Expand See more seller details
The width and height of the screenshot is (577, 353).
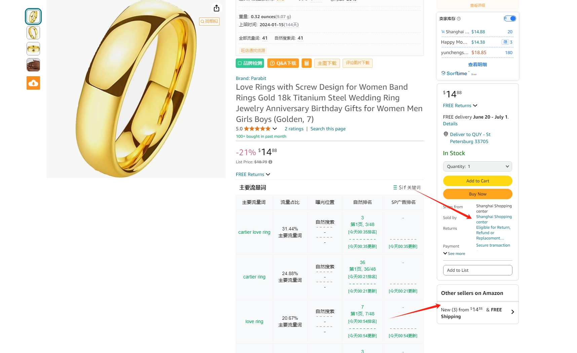[454, 254]
